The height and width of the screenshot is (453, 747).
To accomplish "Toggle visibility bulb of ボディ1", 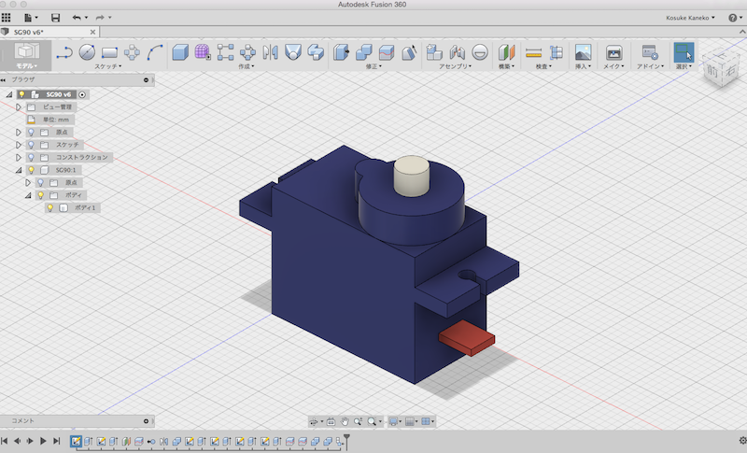I will (50, 207).
